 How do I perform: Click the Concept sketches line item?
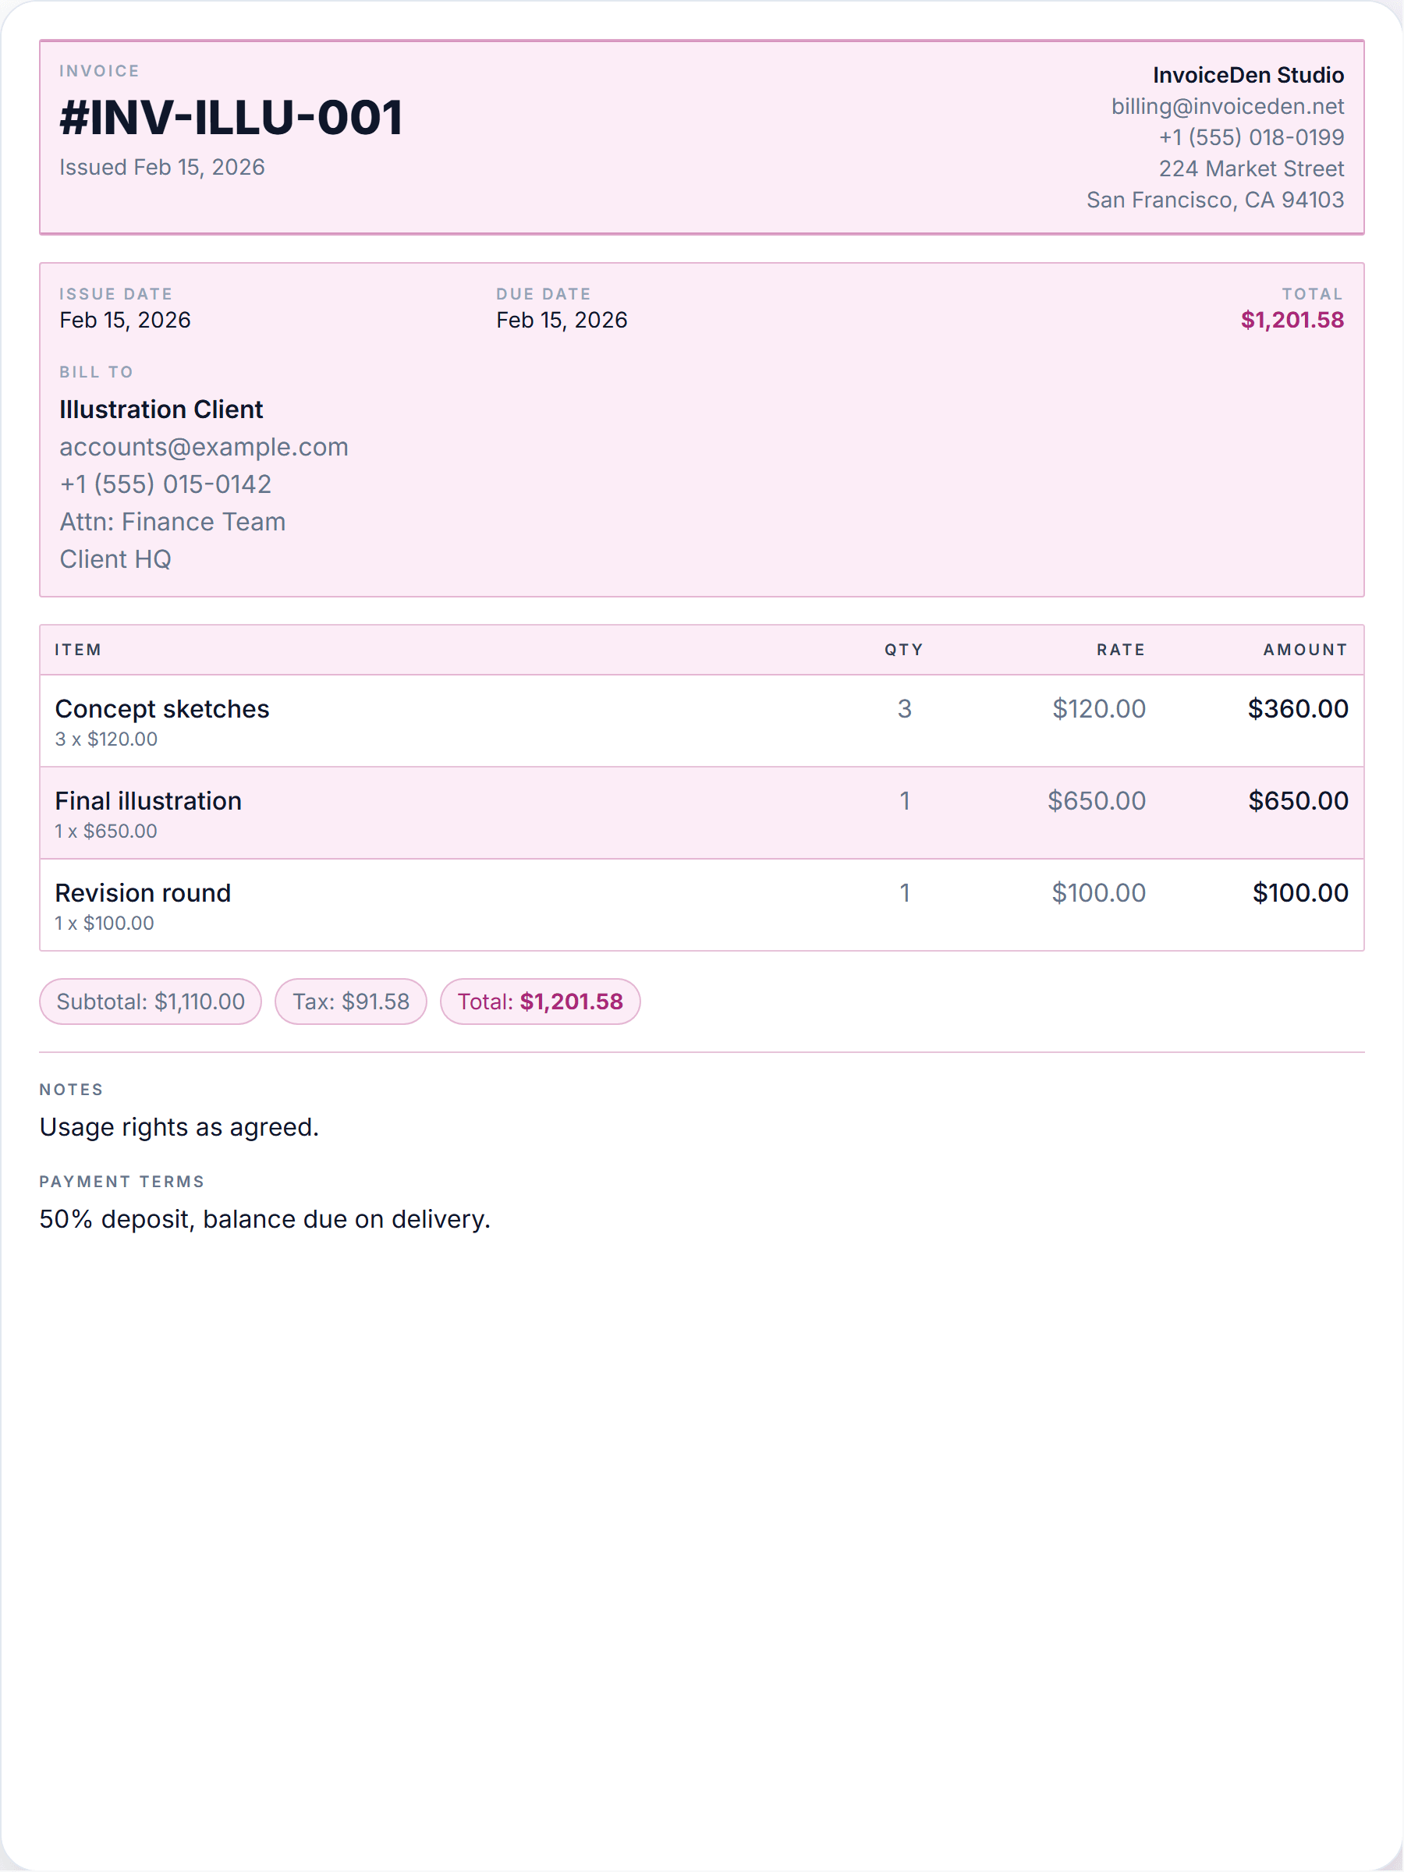[x=701, y=721]
